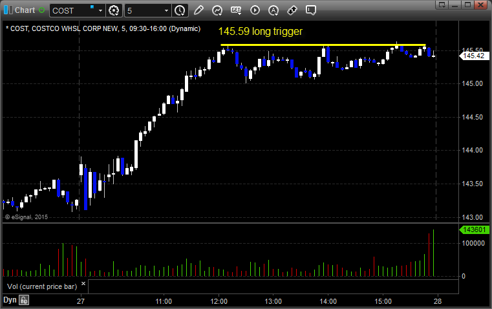
Task: Open the chart comment bubble icon
Action: pyautogui.click(x=310, y=10)
